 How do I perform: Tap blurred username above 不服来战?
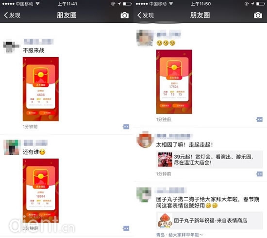click(38, 42)
